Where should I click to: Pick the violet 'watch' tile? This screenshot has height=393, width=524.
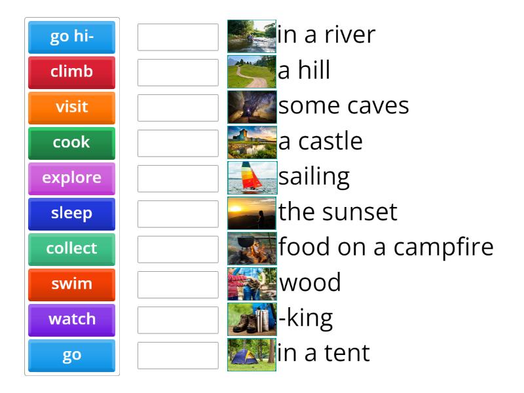[x=71, y=320]
